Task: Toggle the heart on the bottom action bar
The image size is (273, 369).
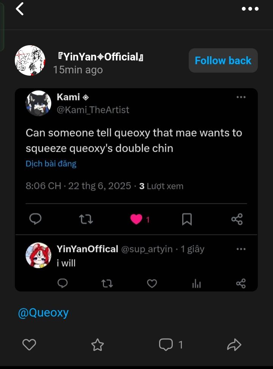Action: tap(29, 345)
